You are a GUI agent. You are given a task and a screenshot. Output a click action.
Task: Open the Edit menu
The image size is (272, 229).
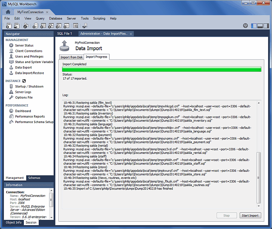(x=17, y=18)
